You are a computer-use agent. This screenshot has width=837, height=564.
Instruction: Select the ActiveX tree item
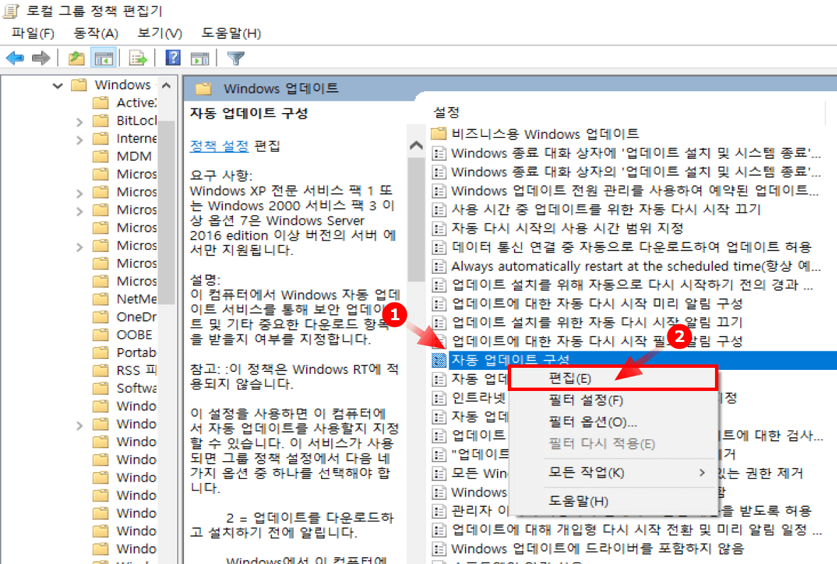(x=136, y=103)
